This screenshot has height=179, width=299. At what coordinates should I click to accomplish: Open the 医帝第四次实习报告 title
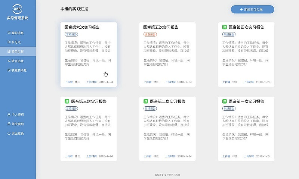[x=246, y=27]
